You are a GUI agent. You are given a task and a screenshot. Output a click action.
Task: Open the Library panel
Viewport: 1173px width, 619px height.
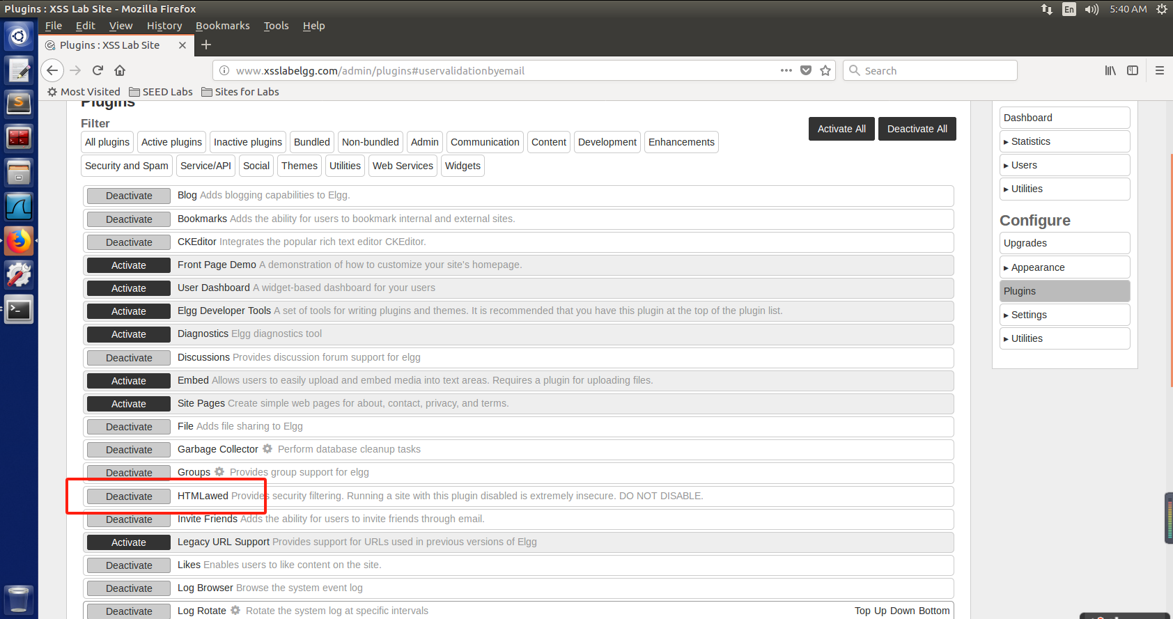[1110, 70]
